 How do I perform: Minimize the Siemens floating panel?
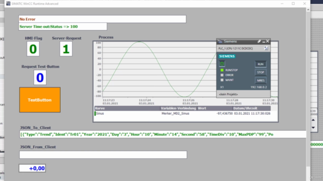263,41
